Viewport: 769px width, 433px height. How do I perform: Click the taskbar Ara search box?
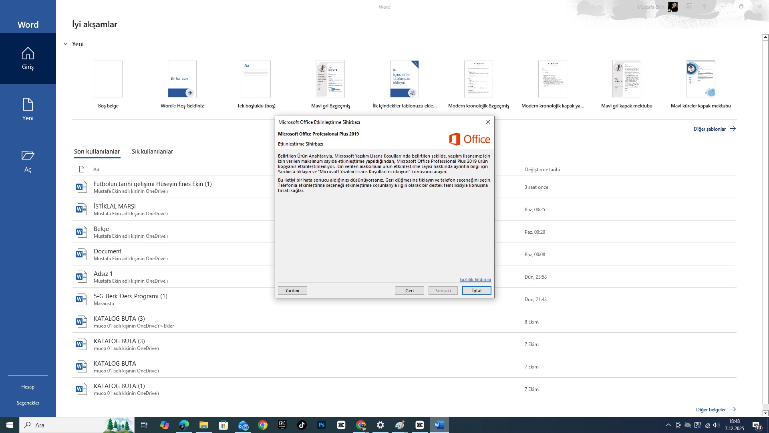[x=77, y=425]
